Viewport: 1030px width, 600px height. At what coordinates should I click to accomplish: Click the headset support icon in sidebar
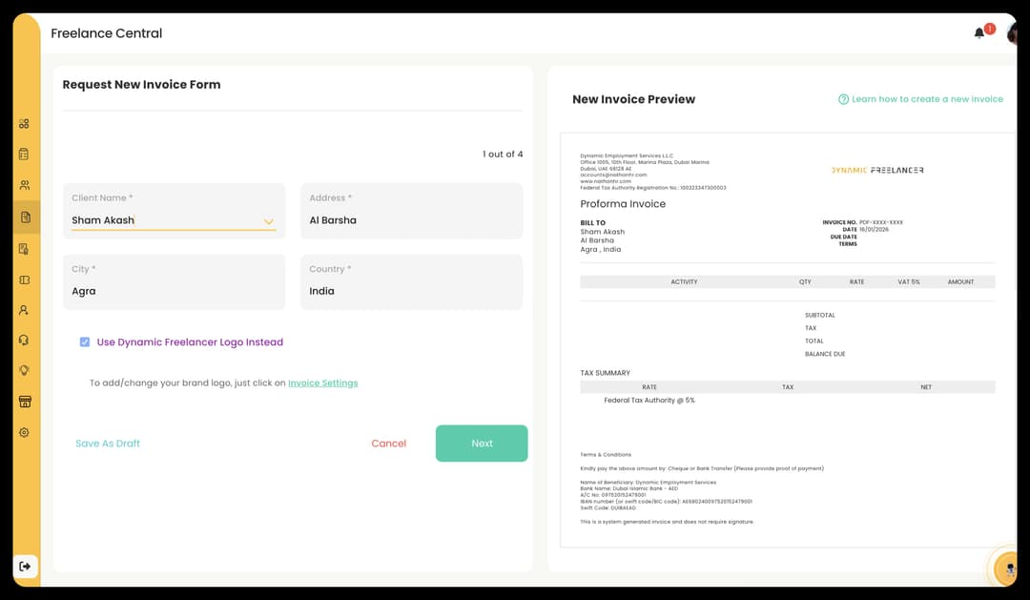pos(24,340)
